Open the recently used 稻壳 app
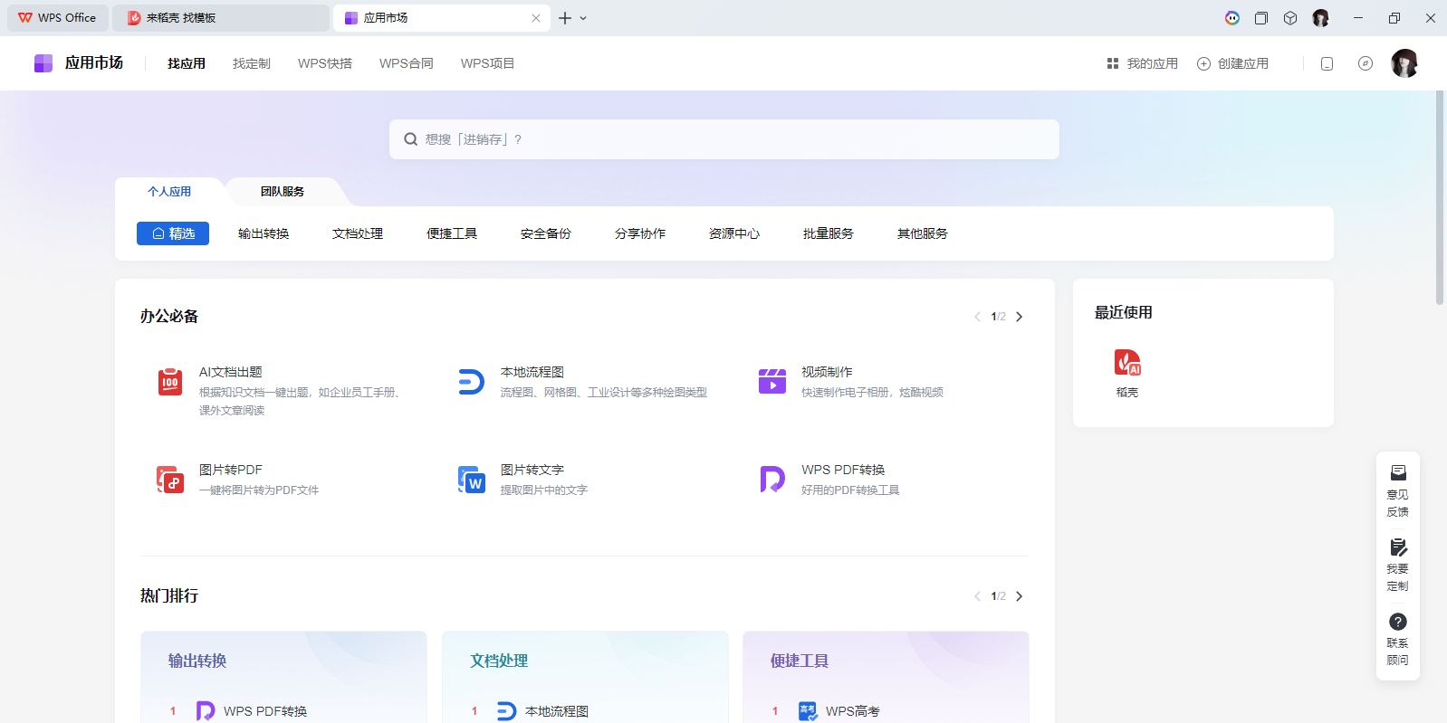Viewport: 1447px width, 723px height. (1127, 364)
